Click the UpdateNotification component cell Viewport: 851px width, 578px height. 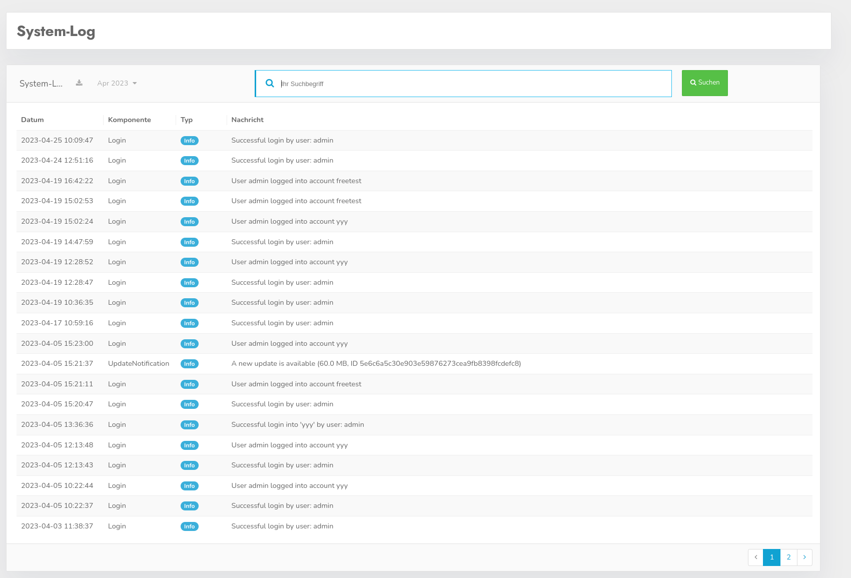[x=139, y=363]
